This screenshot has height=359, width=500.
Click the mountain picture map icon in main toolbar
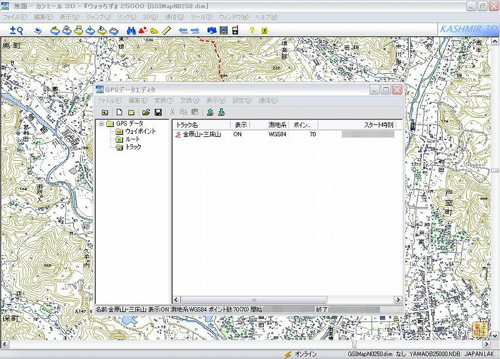click(114, 31)
